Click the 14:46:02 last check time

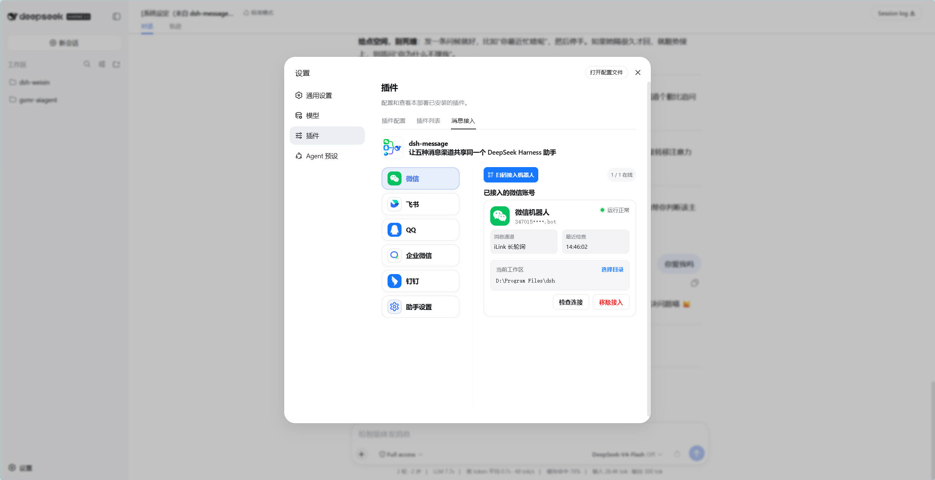pyautogui.click(x=576, y=247)
